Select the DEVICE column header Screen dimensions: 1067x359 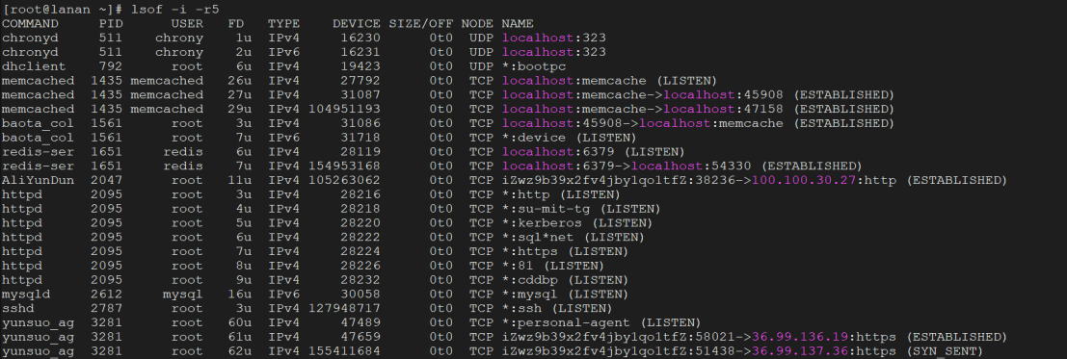pos(357,24)
